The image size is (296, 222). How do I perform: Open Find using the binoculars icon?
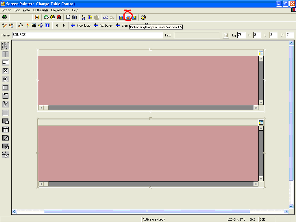74,17
